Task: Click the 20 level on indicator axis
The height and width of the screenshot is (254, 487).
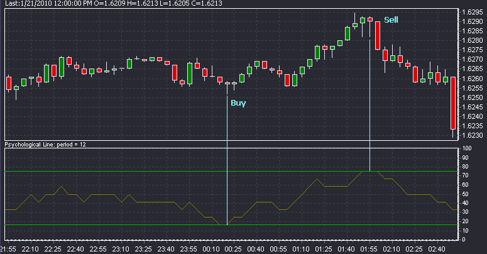Action: 465,221
